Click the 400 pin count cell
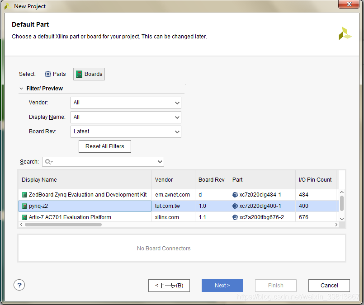 pyautogui.click(x=316, y=206)
